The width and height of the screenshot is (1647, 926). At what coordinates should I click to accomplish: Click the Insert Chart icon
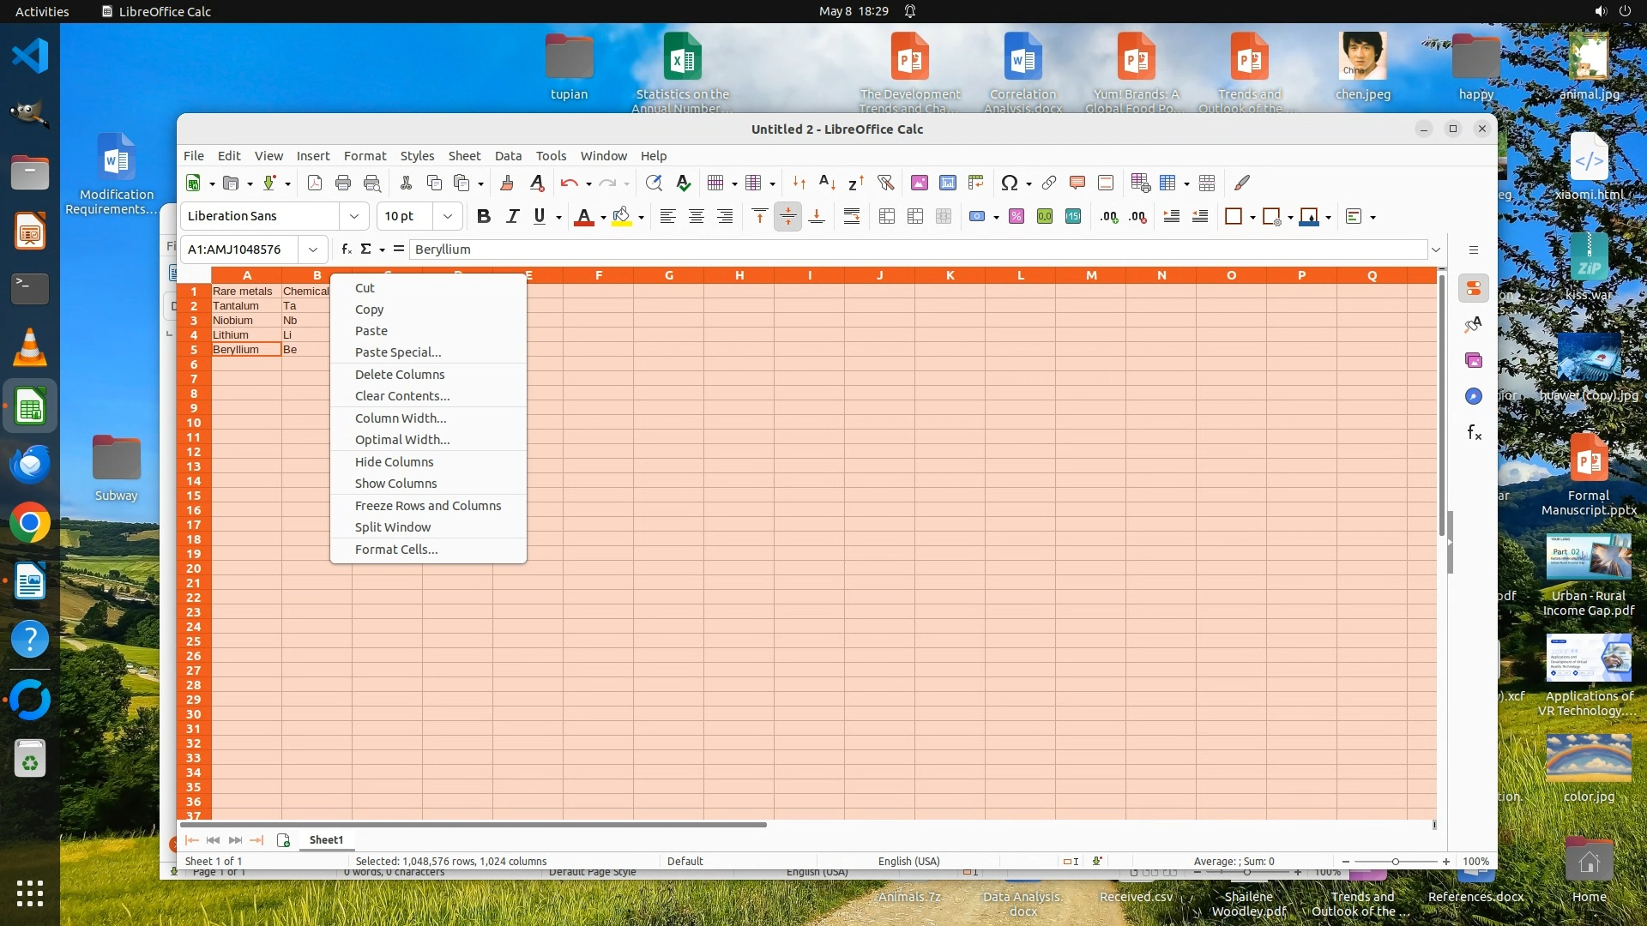click(948, 183)
